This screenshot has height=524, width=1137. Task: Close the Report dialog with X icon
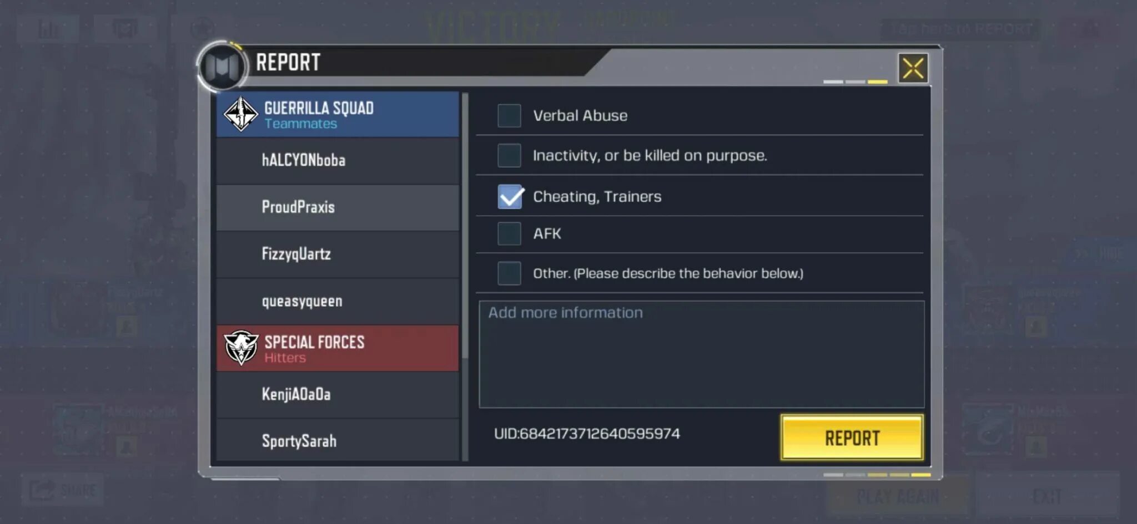[913, 68]
